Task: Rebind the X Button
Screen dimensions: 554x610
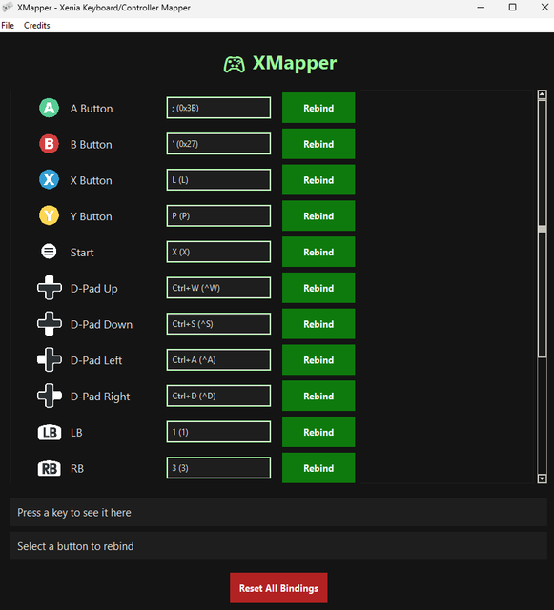Action: 318,180
